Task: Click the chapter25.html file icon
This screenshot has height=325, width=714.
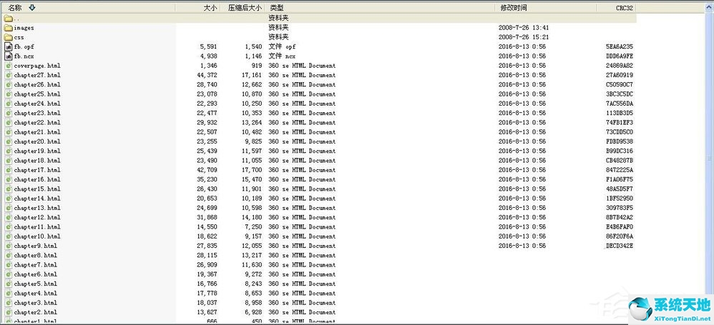Action: 8,94
